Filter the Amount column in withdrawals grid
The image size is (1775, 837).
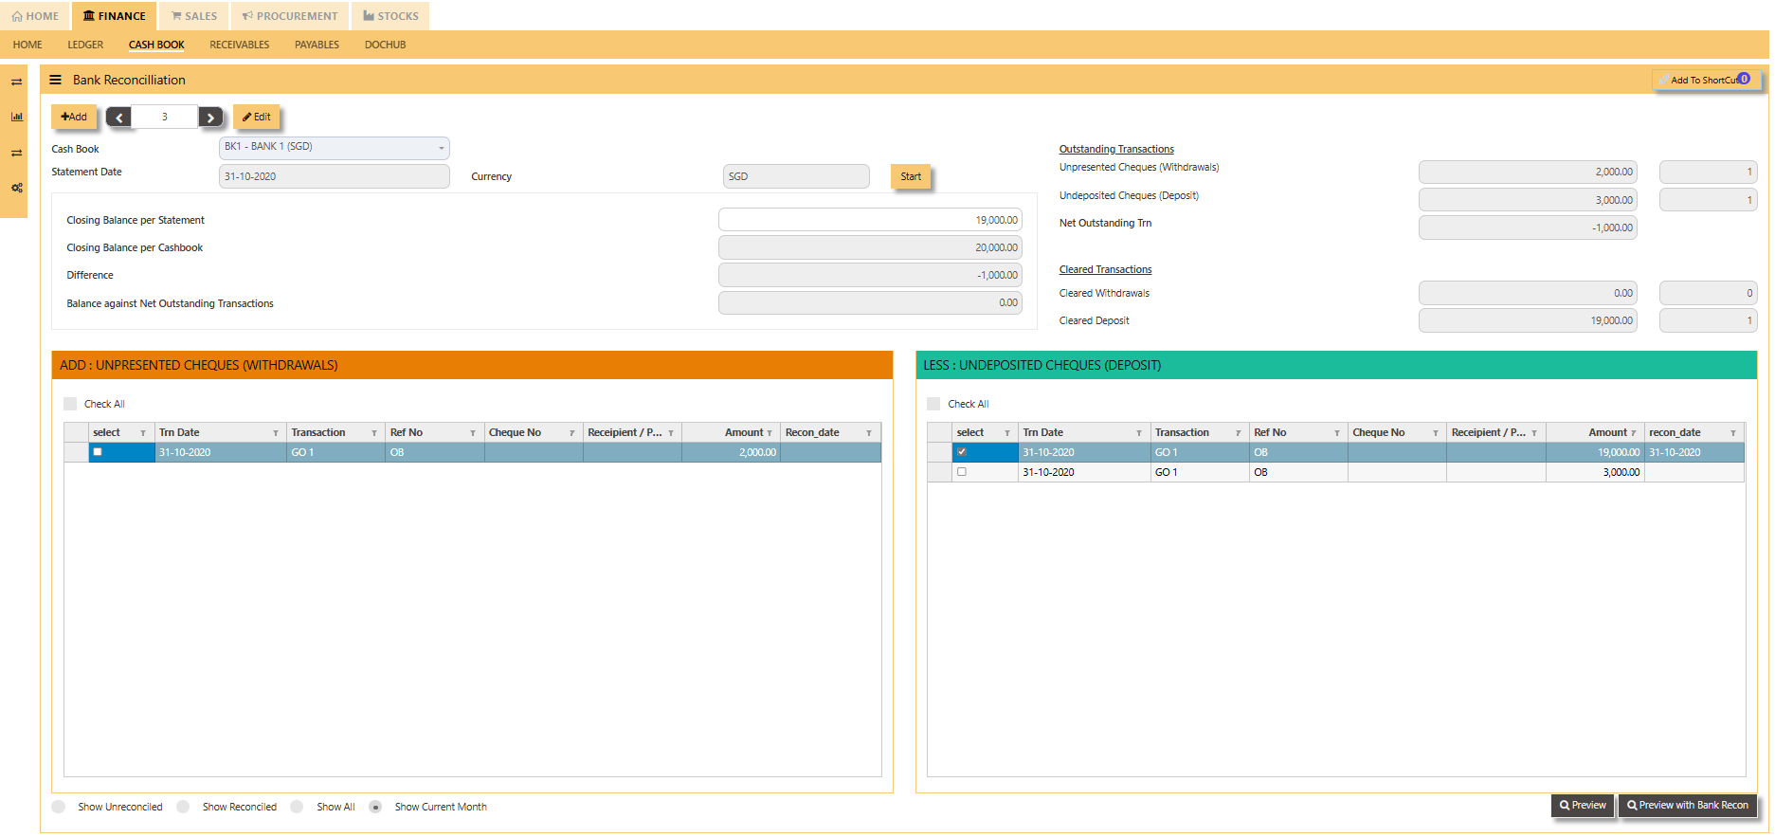pyautogui.click(x=770, y=433)
